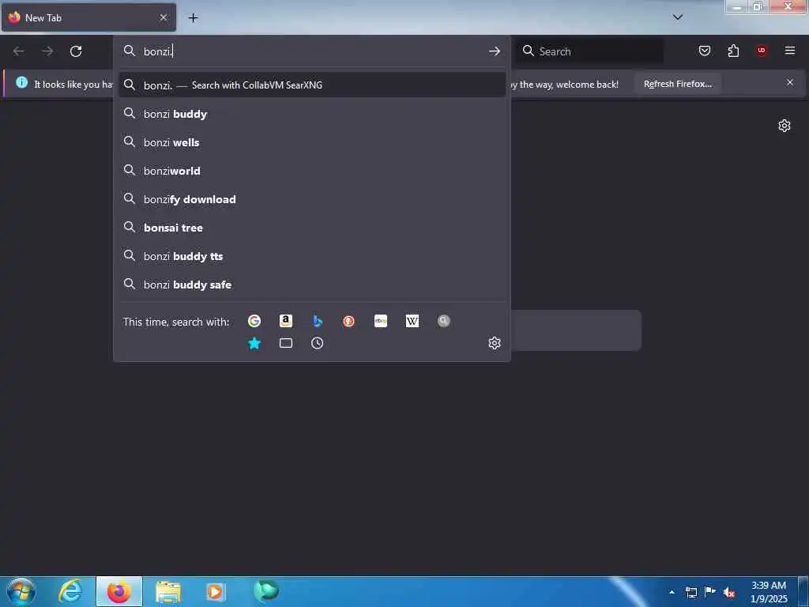Search only bookmarks via star icon
The image size is (809, 607).
[254, 343]
